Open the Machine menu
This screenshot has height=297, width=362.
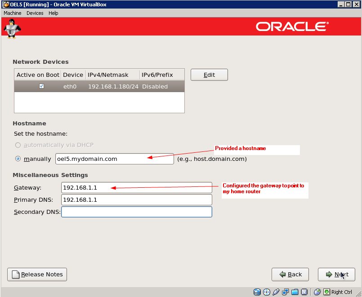pos(12,13)
